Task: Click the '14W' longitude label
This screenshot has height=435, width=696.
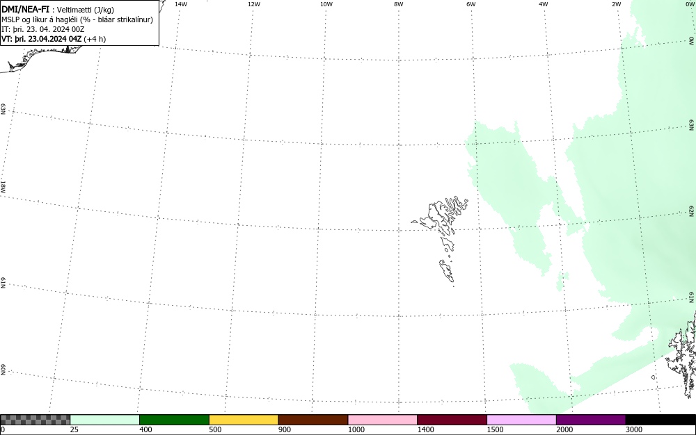Action: click(x=181, y=4)
